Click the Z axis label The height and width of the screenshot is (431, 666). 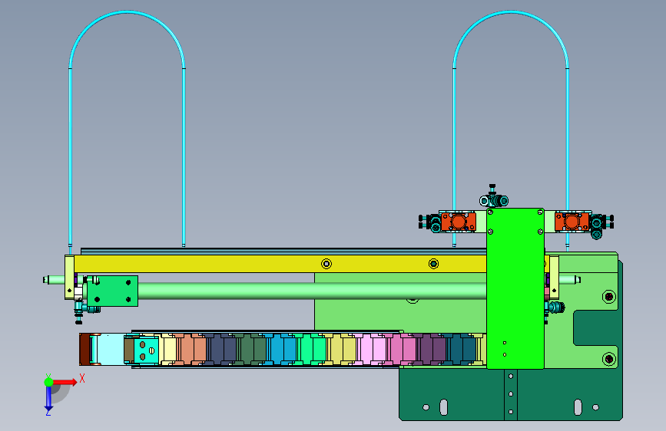(48, 412)
